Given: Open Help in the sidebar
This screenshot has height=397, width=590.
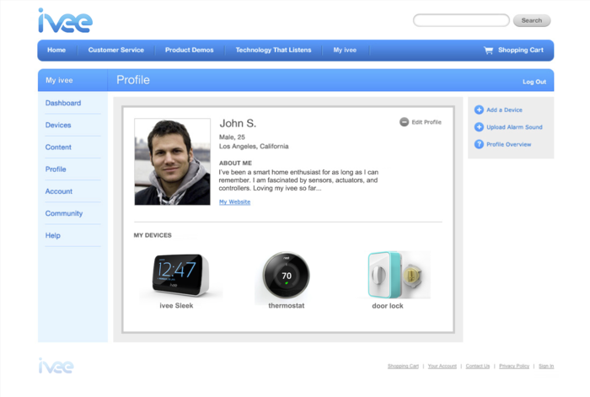Looking at the screenshot, I should (52, 235).
